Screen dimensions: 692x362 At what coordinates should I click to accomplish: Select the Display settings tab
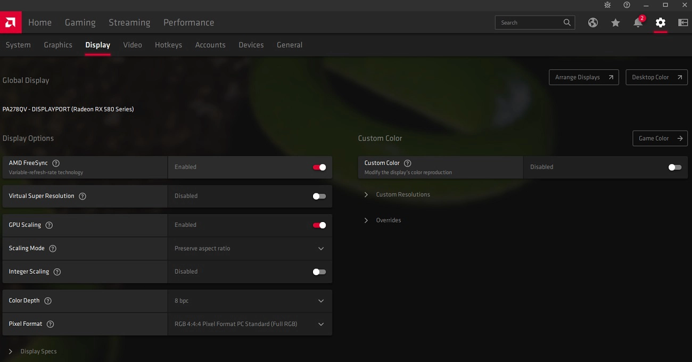98,45
